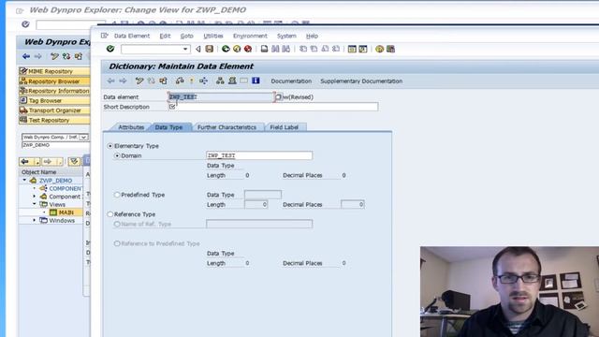Screen dimensions: 599x337
Task: Open the Help menu
Action: pyautogui.click(x=312, y=36)
